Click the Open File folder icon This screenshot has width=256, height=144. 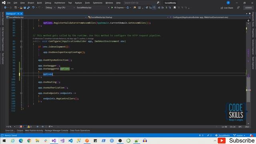click(x=21, y=8)
